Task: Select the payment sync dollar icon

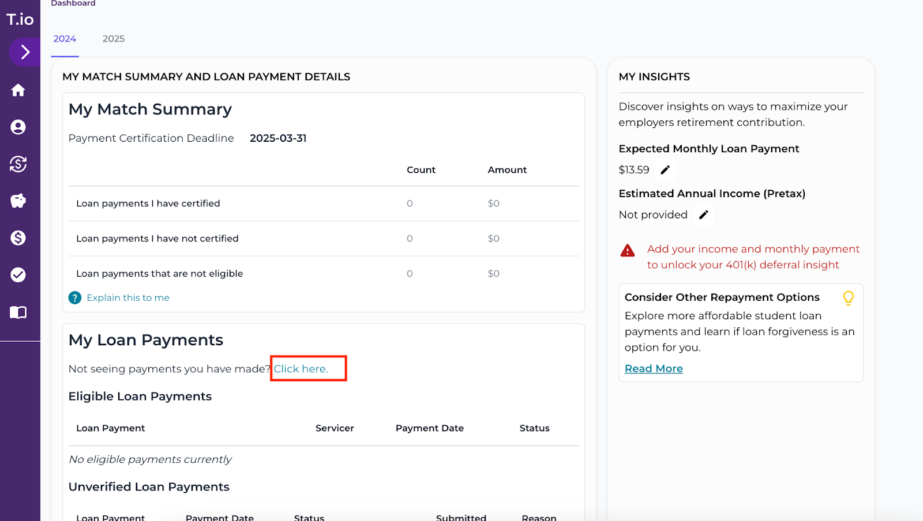Action: 18,164
